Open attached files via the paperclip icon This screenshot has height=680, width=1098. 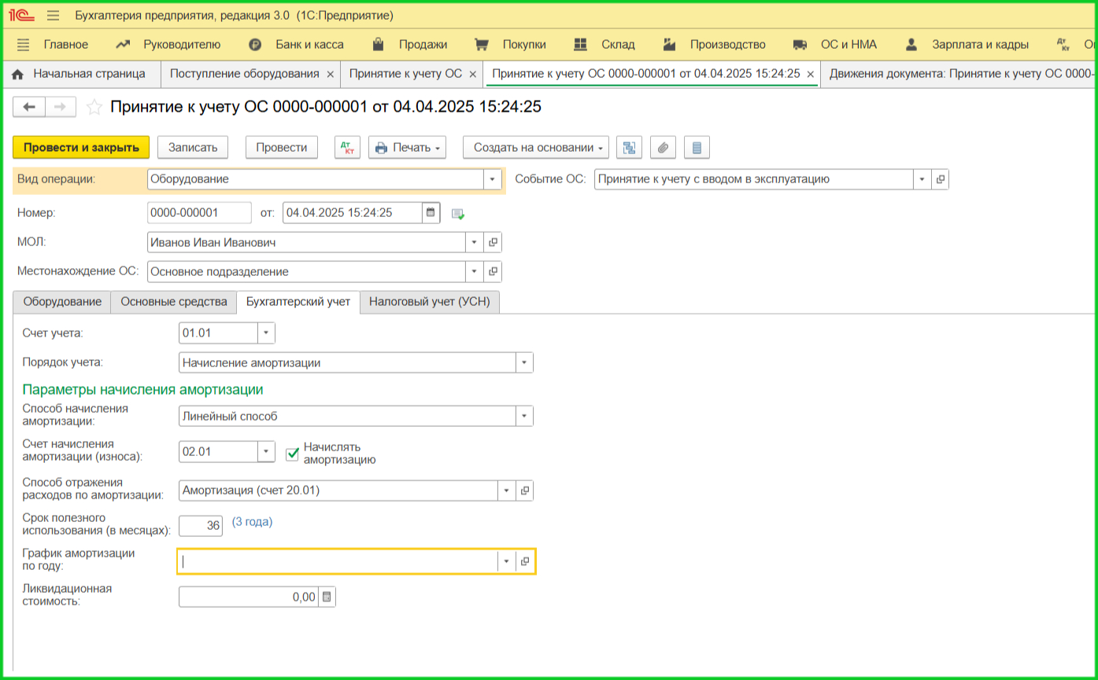point(664,148)
